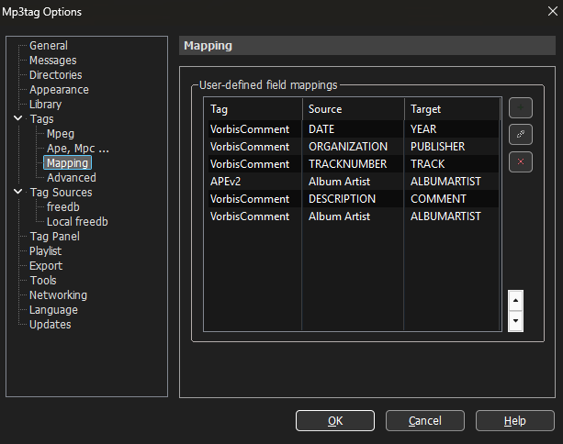Collapse the Tag Sources tree node

pos(18,192)
